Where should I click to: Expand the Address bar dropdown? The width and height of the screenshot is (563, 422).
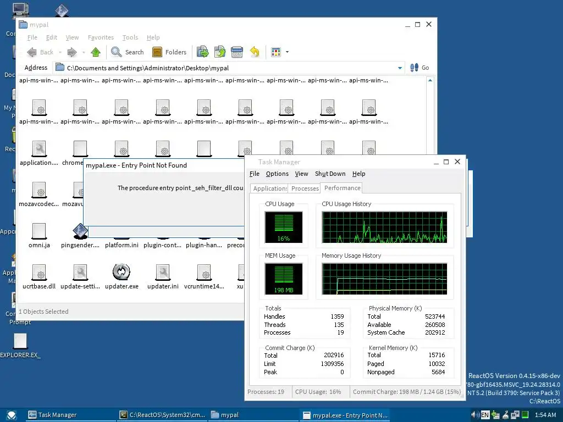(400, 68)
